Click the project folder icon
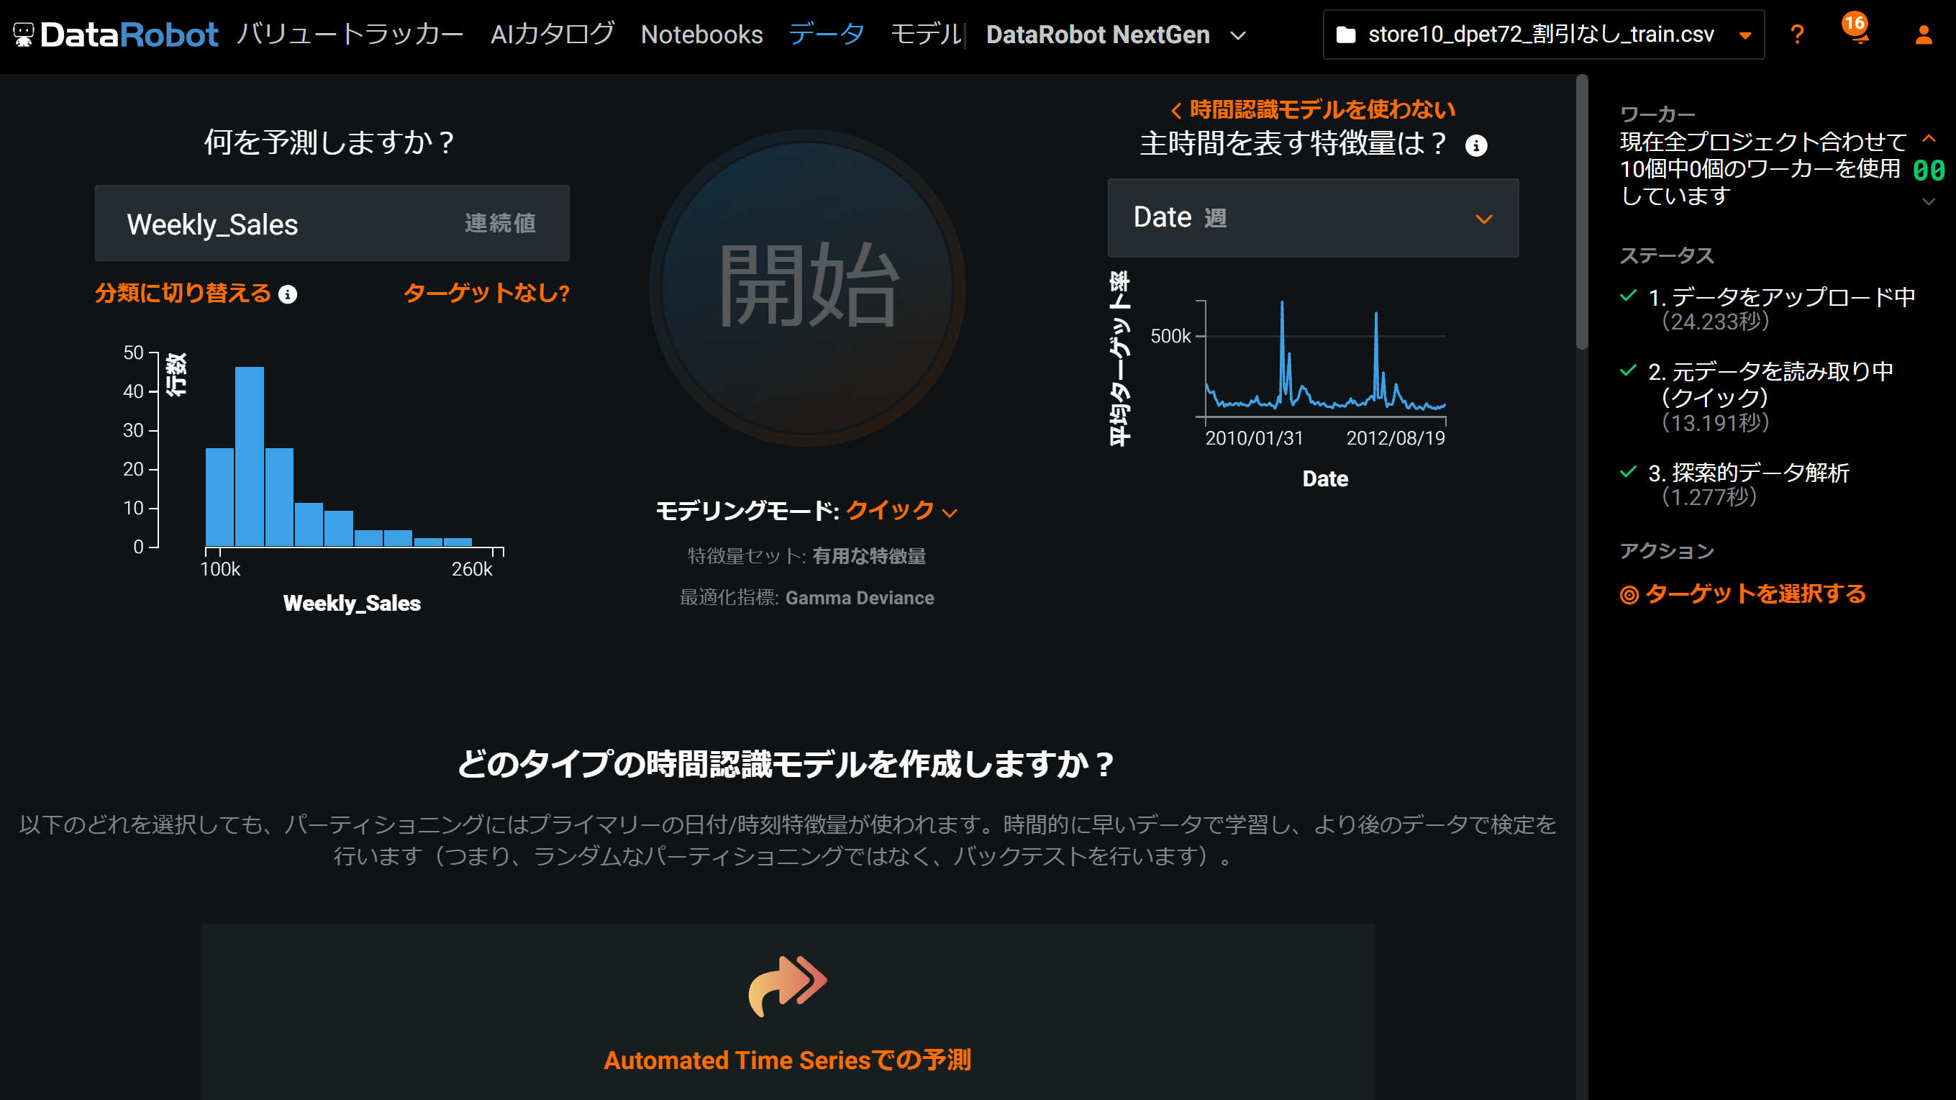 (1345, 35)
